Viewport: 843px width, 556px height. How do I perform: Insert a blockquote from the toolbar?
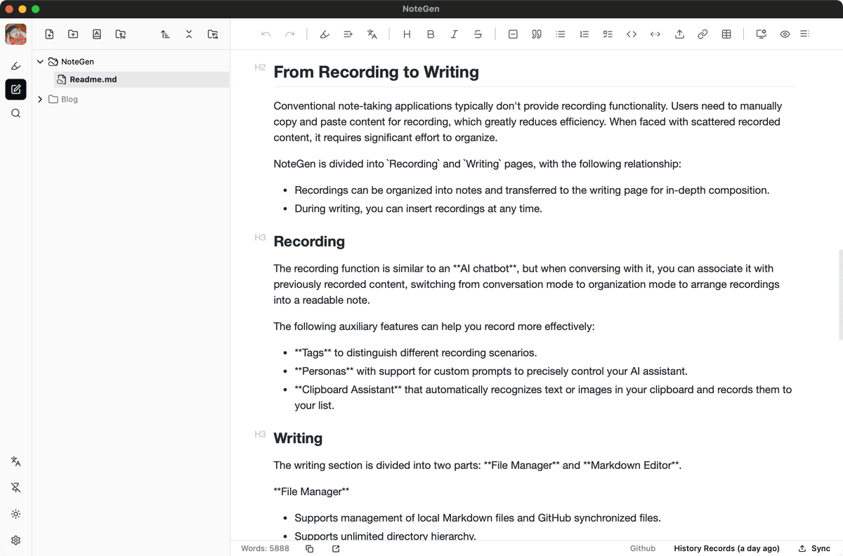(x=536, y=34)
